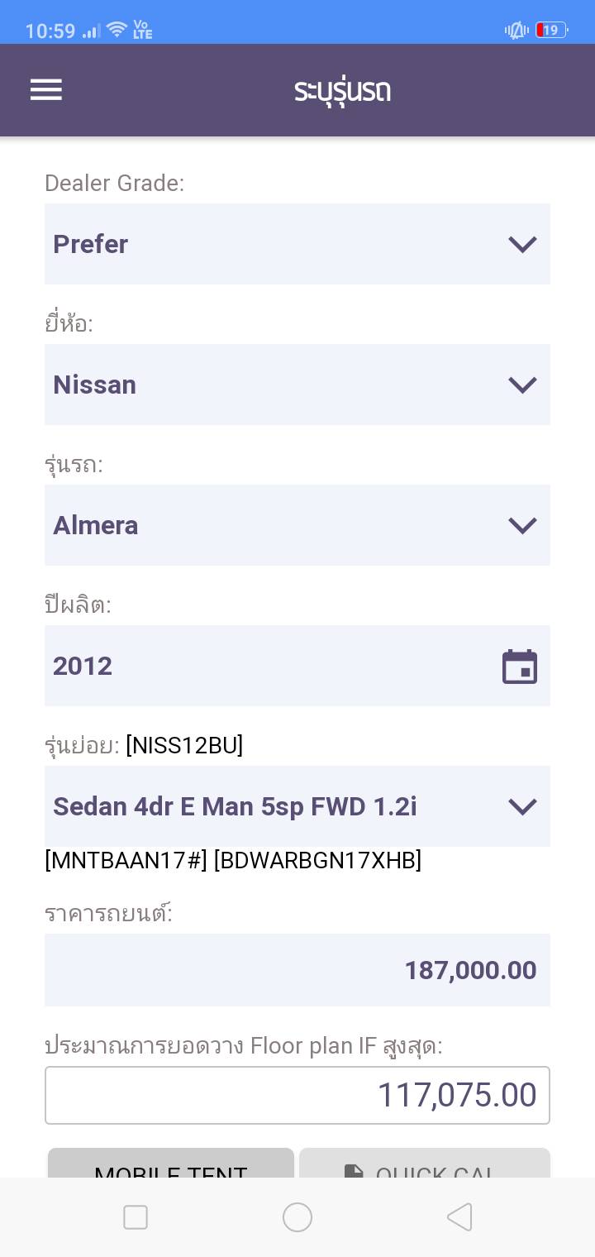Expand the Dealer Grade dropdown showing Prefer
Image resolution: width=595 pixels, height=1257 pixels.
coord(297,244)
